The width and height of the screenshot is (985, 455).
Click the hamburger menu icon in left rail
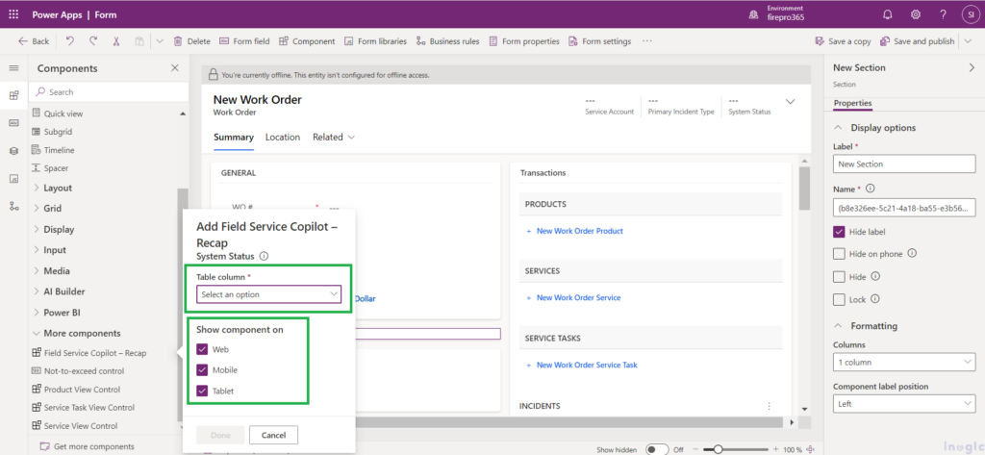(x=13, y=68)
